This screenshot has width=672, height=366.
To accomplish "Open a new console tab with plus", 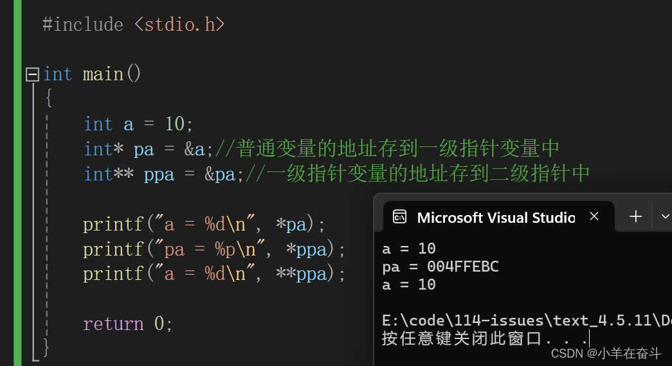I will click(635, 217).
